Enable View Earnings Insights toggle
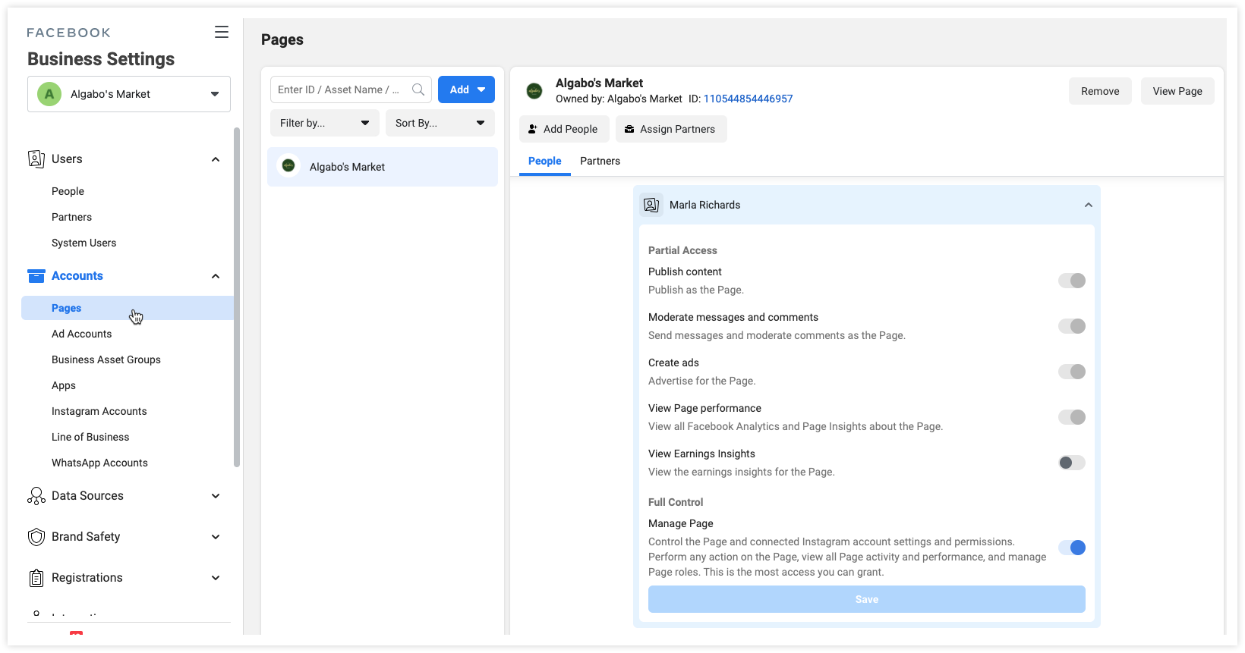Screen dimensions: 1245x653 [1072, 463]
